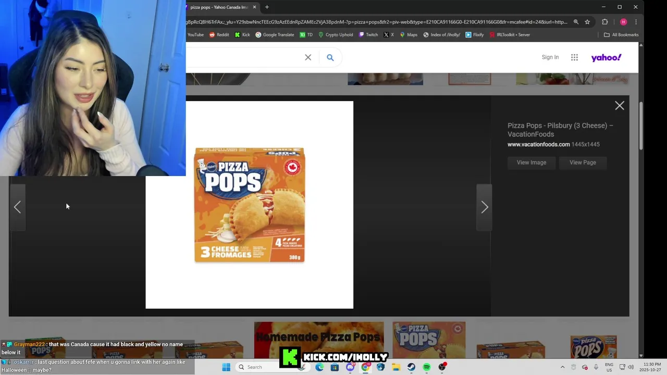Open Steam from the taskbar
The image size is (667, 375).
411,367
